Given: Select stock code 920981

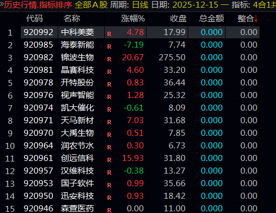Looking at the screenshot, I should 38,70.
